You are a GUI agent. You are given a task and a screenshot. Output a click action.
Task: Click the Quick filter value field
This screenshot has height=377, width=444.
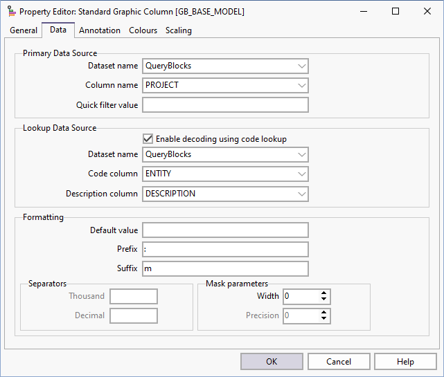tap(225, 105)
